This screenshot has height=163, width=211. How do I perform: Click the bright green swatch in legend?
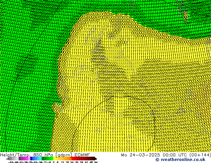click(52, 159)
